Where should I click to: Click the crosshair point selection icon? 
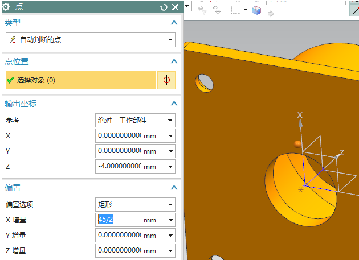pos(166,80)
